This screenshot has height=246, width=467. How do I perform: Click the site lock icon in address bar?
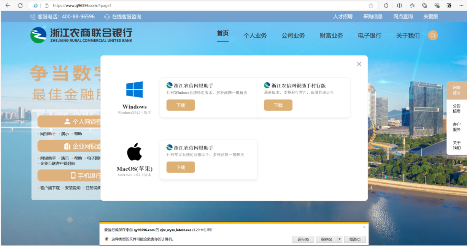(x=47, y=5)
